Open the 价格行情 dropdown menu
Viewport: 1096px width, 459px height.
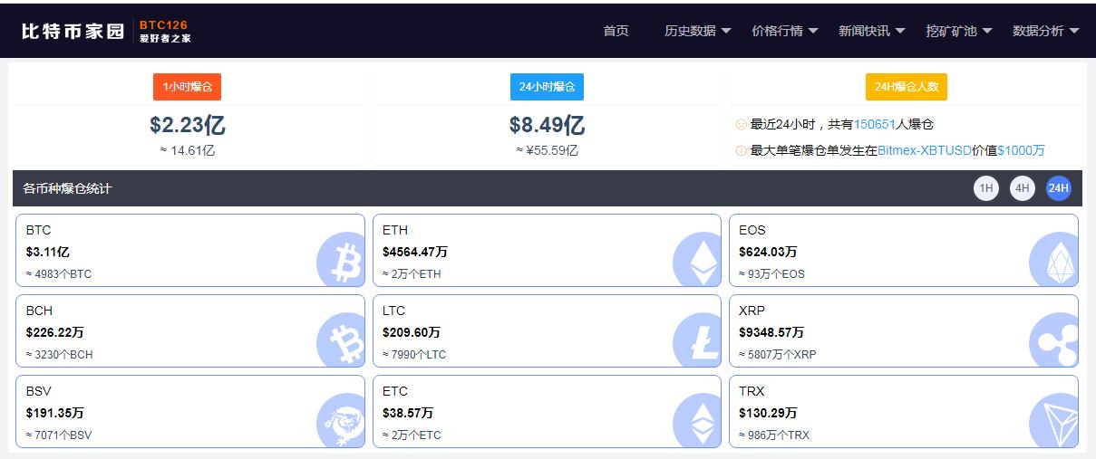(x=784, y=31)
